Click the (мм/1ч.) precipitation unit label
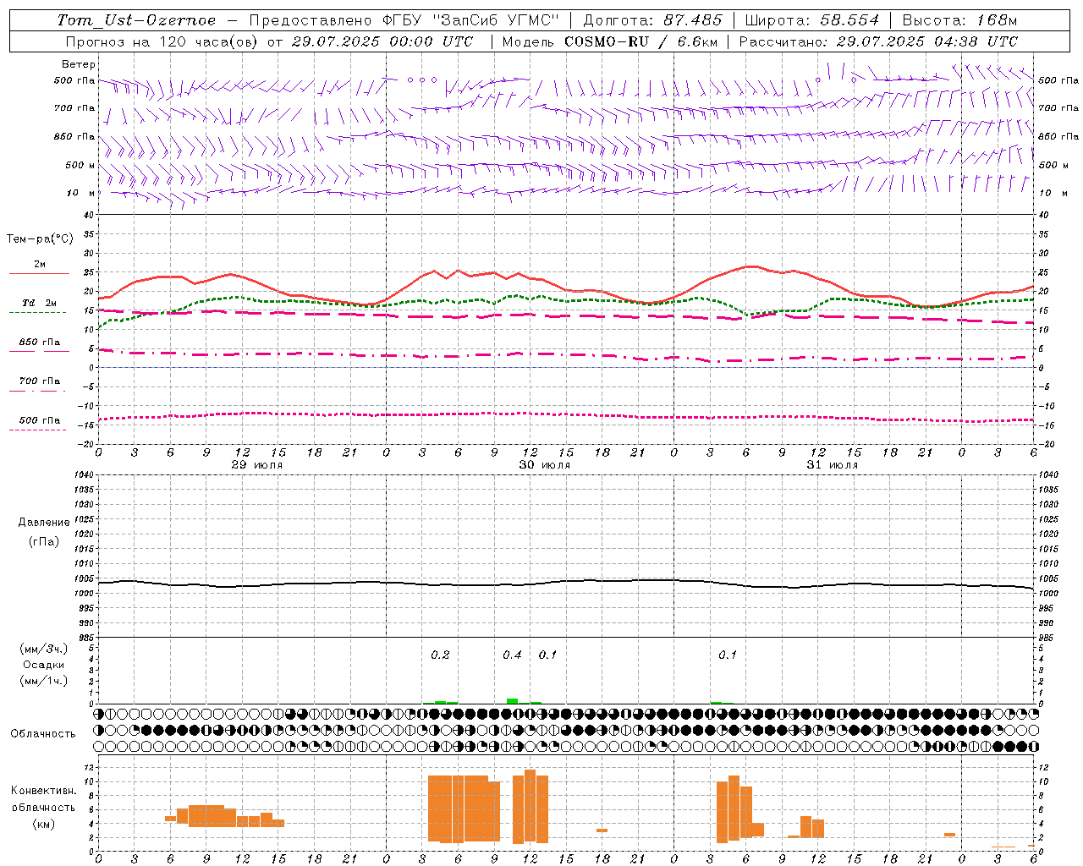The width and height of the screenshot is (1083, 866). [x=44, y=681]
